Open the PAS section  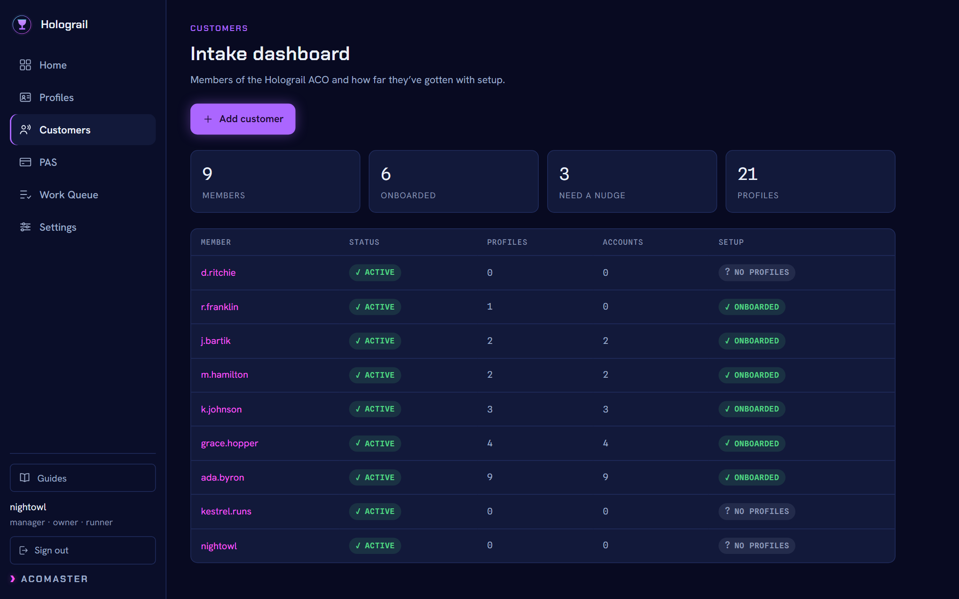(x=83, y=162)
